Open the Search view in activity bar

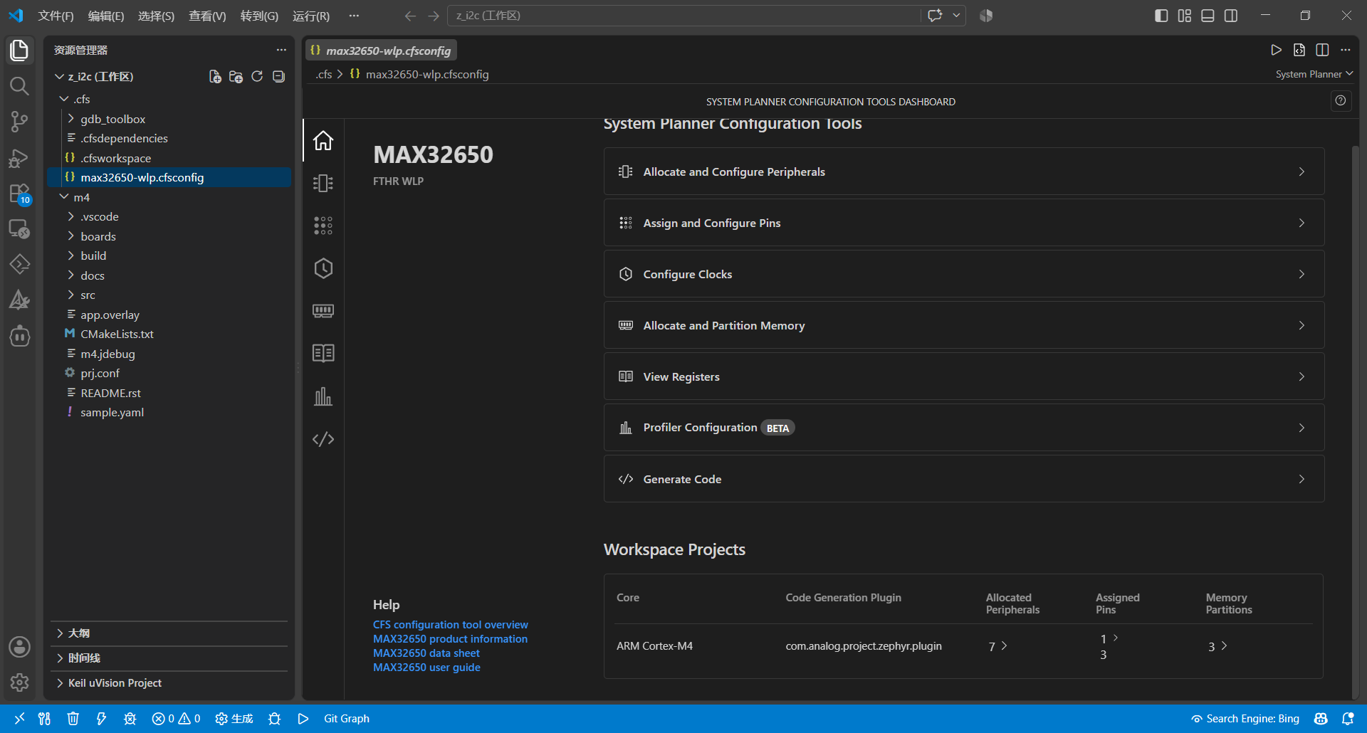point(19,86)
